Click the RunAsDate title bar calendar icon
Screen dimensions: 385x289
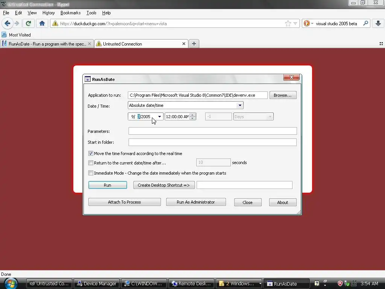(88, 79)
